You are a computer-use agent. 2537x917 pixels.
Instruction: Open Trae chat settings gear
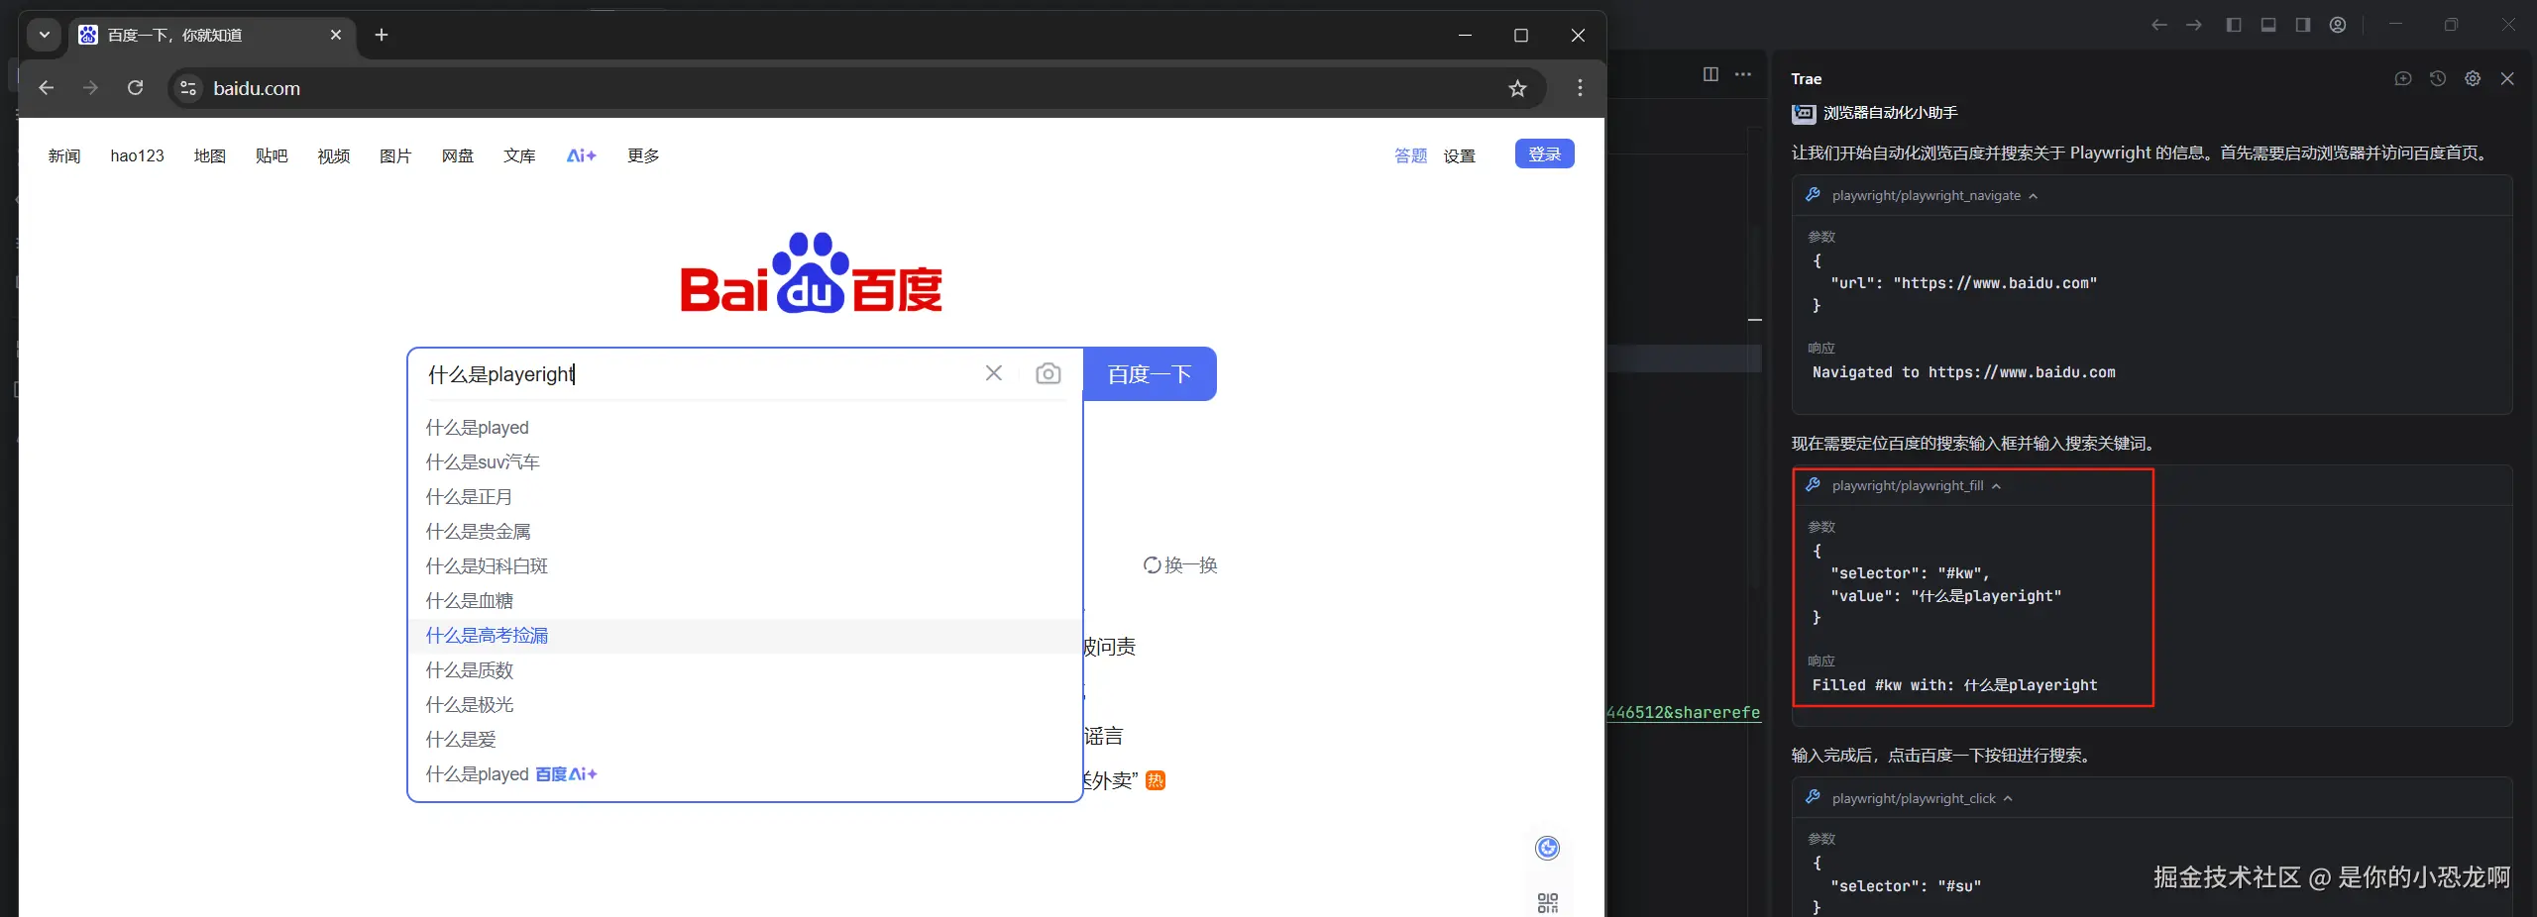click(x=2473, y=78)
